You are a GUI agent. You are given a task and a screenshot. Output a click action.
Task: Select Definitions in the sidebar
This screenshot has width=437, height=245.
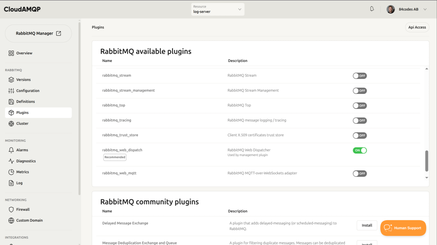pyautogui.click(x=38, y=101)
